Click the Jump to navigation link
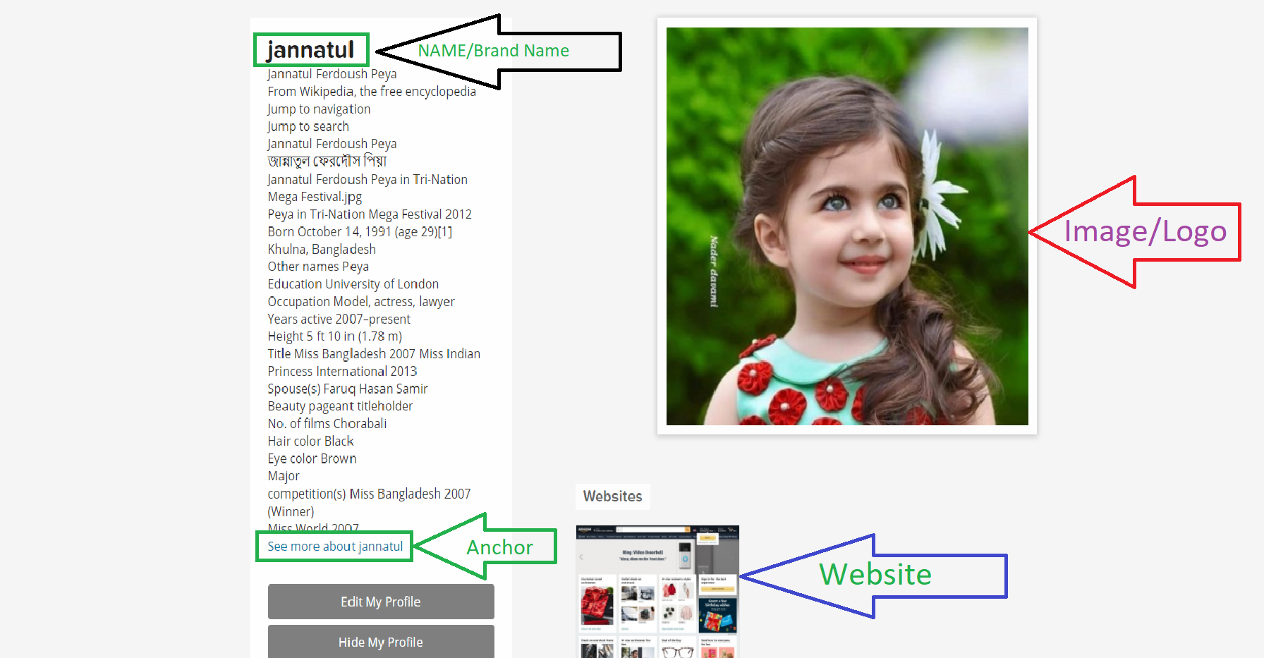Image resolution: width=1264 pixels, height=658 pixels. coord(318,109)
